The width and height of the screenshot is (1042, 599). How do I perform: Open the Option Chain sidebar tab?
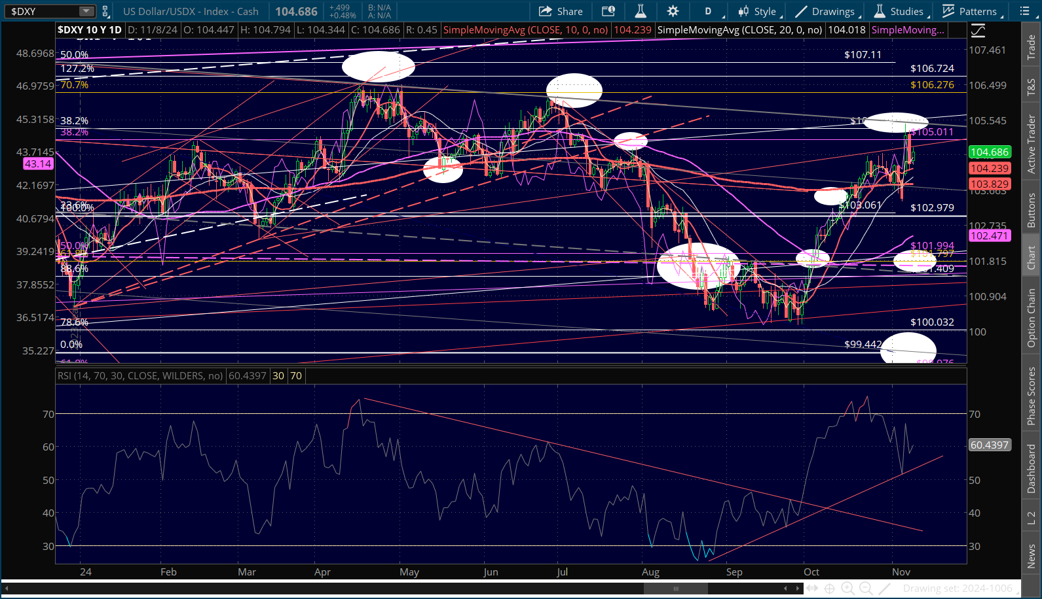[x=1032, y=318]
